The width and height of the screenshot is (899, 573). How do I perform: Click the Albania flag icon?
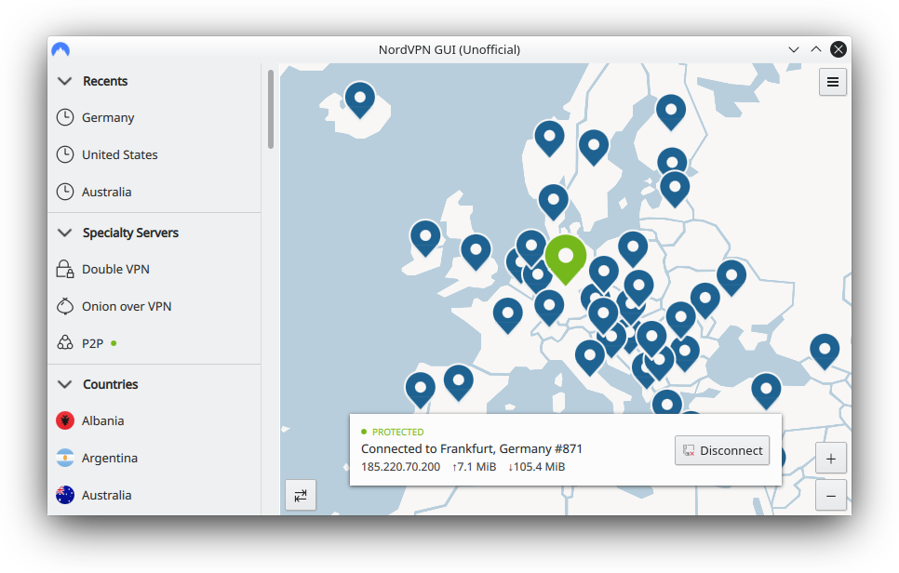pos(65,420)
